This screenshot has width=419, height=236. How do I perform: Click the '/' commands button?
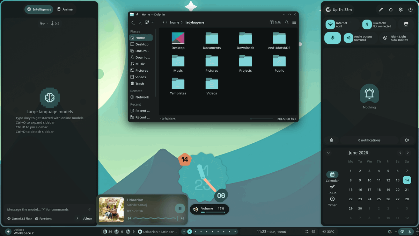click(78, 219)
